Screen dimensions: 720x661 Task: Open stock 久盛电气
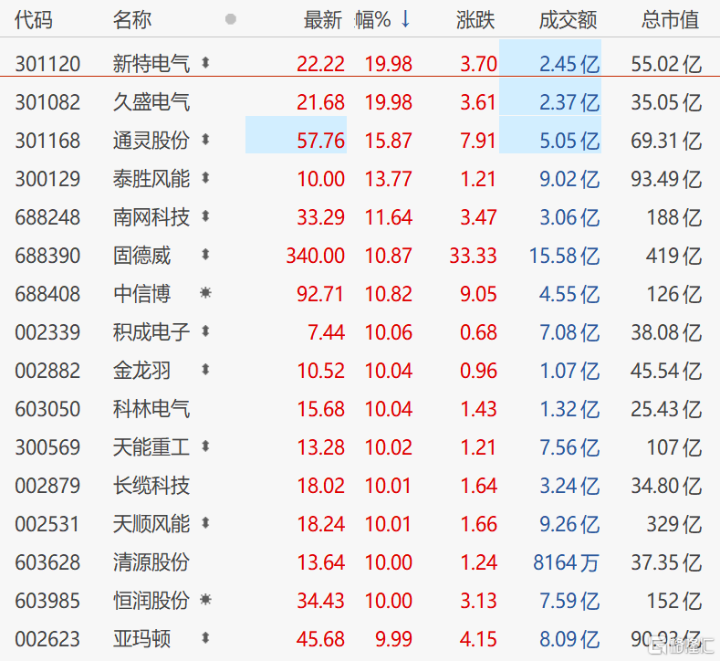[x=151, y=101]
